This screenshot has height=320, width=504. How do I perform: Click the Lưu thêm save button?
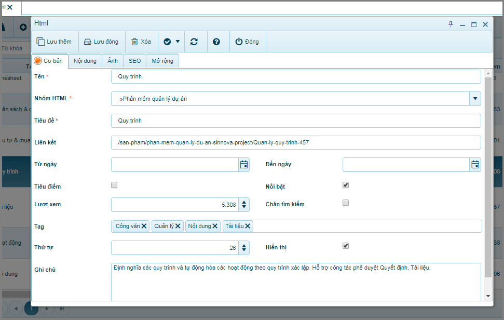pyautogui.click(x=55, y=42)
